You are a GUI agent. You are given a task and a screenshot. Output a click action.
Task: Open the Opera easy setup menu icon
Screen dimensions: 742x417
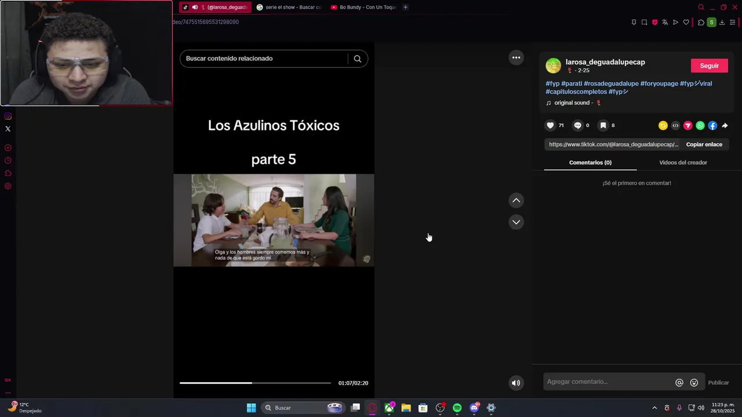[x=733, y=22]
